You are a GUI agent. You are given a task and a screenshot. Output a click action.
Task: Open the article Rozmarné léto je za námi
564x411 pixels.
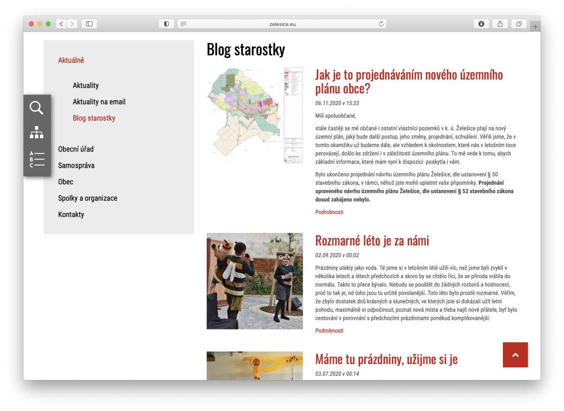[x=372, y=240]
